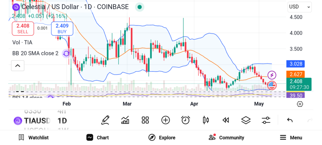The image size is (322, 145).
Task: Open the candlestick chart type icon
Action: point(206,120)
